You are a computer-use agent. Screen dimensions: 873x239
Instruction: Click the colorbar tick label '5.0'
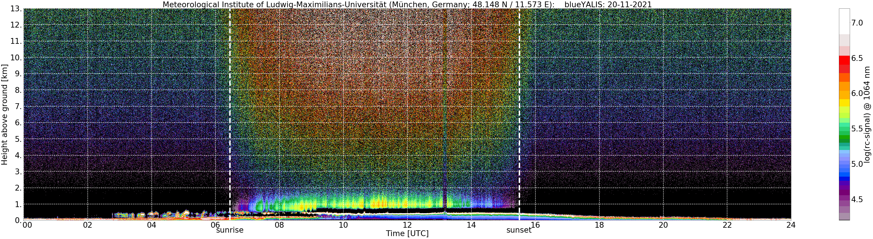(857, 164)
